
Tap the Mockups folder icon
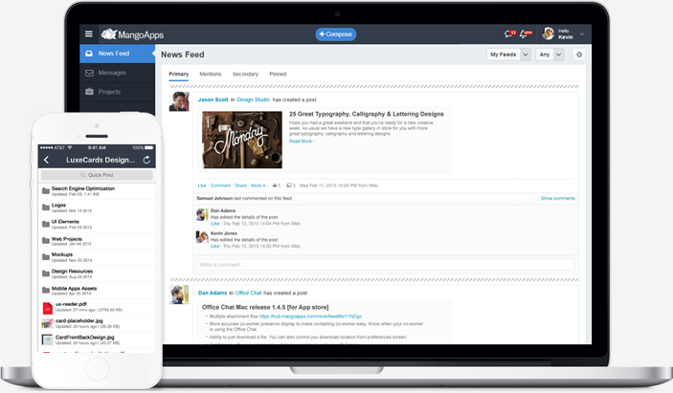46,257
